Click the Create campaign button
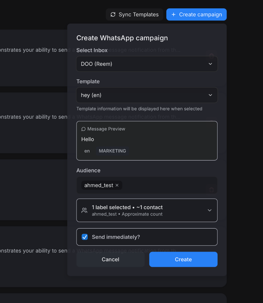 click(x=196, y=15)
